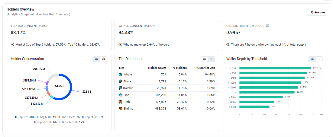Select the Shrimp tier icon
The width and height of the screenshot is (333, 137).
[121, 109]
